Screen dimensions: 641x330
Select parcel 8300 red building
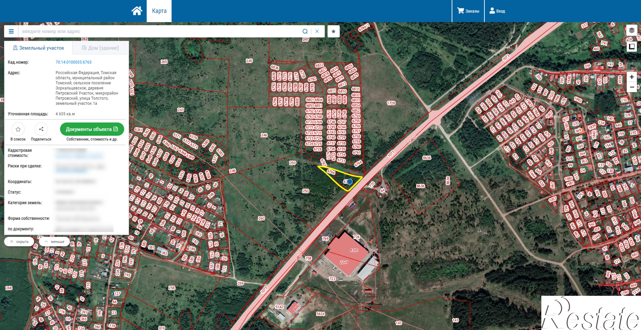coord(354,250)
